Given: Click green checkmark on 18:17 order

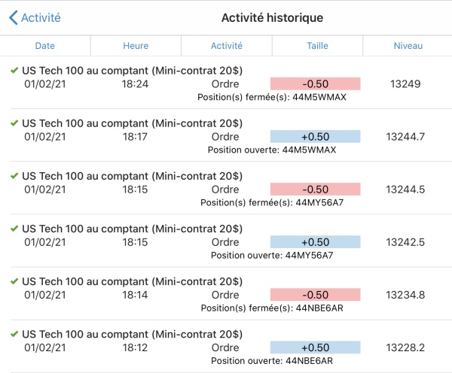Looking at the screenshot, I should tap(14, 123).
